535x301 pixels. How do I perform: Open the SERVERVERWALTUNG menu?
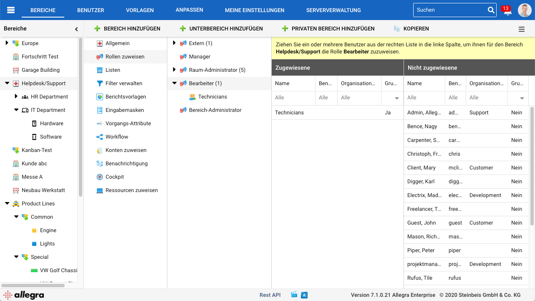[333, 10]
